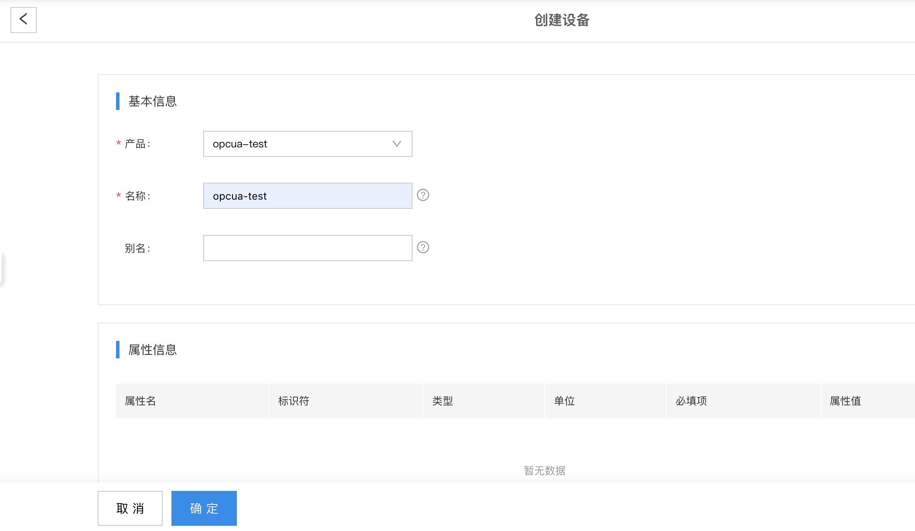915x531 pixels.
Task: Click the 别名 field label
Action: pos(137,248)
